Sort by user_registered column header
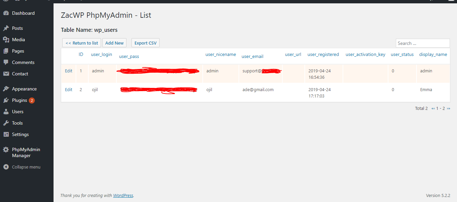 323,54
